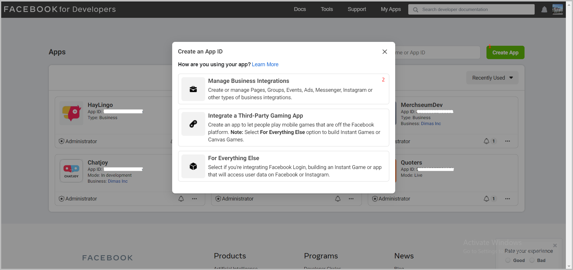Dismiss the Rate your experience popup
Image resolution: width=573 pixels, height=270 pixels.
tap(555, 245)
